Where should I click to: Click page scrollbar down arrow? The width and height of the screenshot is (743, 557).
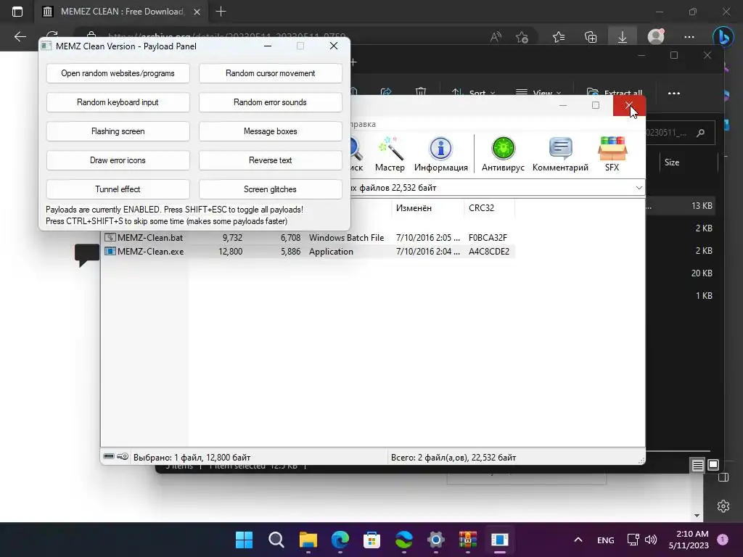697,516
